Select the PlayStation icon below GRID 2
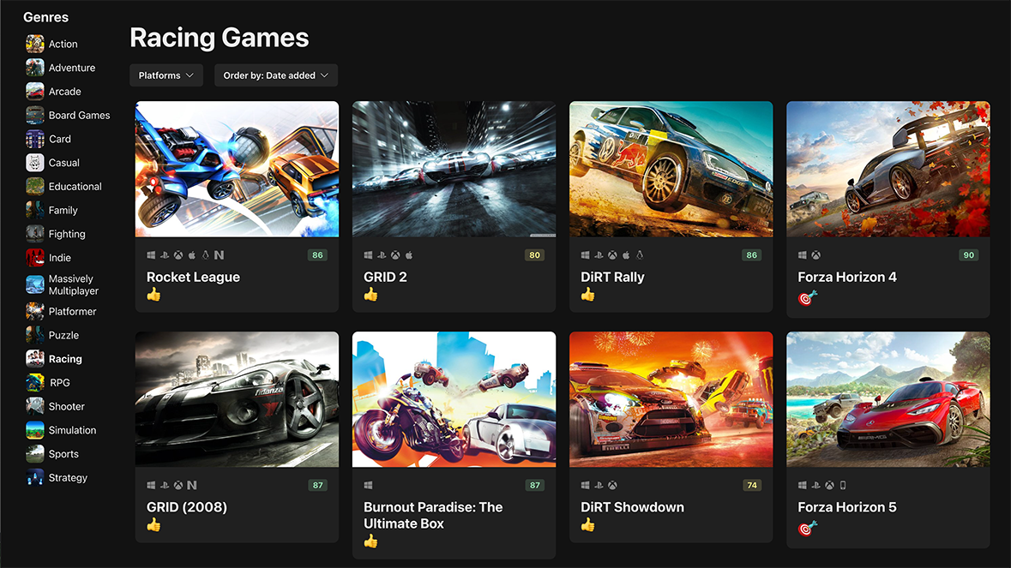Viewport: 1011px width, 568px height. pyautogui.click(x=382, y=254)
